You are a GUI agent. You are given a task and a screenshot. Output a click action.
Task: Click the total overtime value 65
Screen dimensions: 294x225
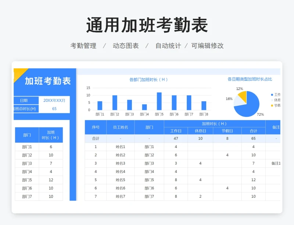pyautogui.click(x=54, y=109)
